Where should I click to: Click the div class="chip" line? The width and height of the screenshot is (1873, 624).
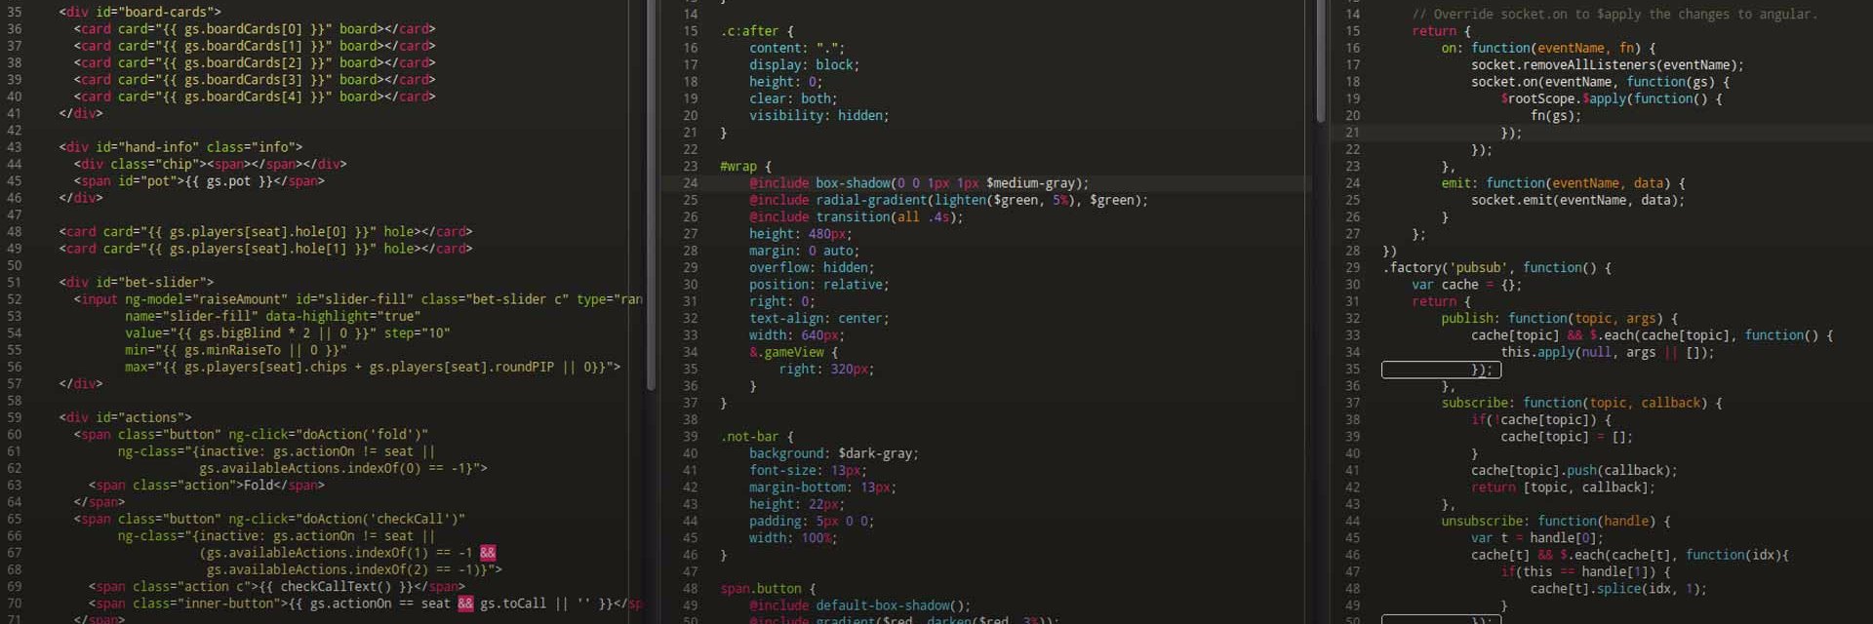[x=210, y=164]
